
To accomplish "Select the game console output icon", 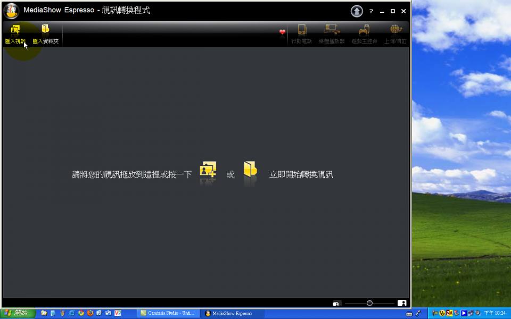I will click(364, 30).
